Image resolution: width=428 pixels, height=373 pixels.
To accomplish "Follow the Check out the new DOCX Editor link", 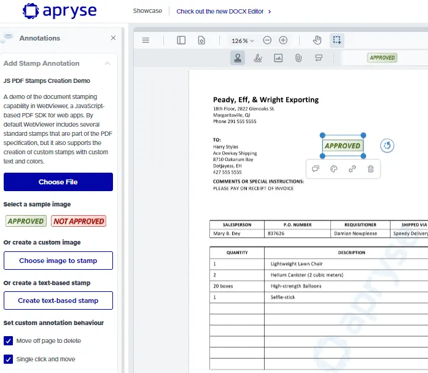I will (224, 11).
